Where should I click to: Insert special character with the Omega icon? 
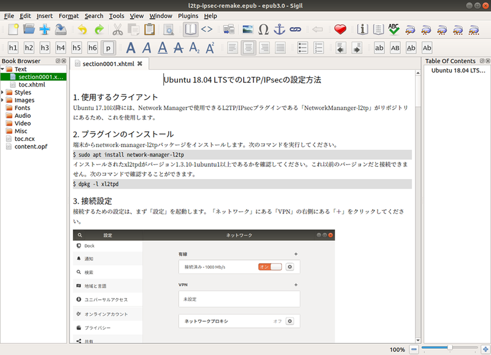tap(263, 29)
